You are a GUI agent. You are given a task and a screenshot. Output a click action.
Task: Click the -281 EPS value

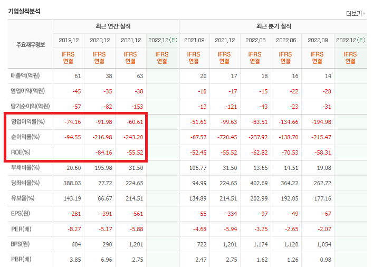coord(75,214)
